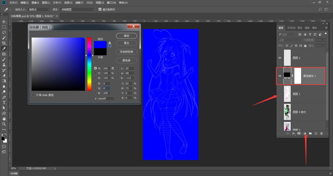The height and width of the screenshot is (176, 333).
Task: Click the delete layer trash icon
Action: 321,133
